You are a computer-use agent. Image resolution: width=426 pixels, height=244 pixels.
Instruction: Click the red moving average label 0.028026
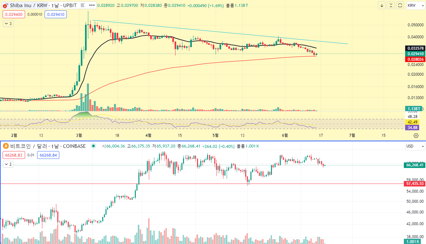(415, 59)
